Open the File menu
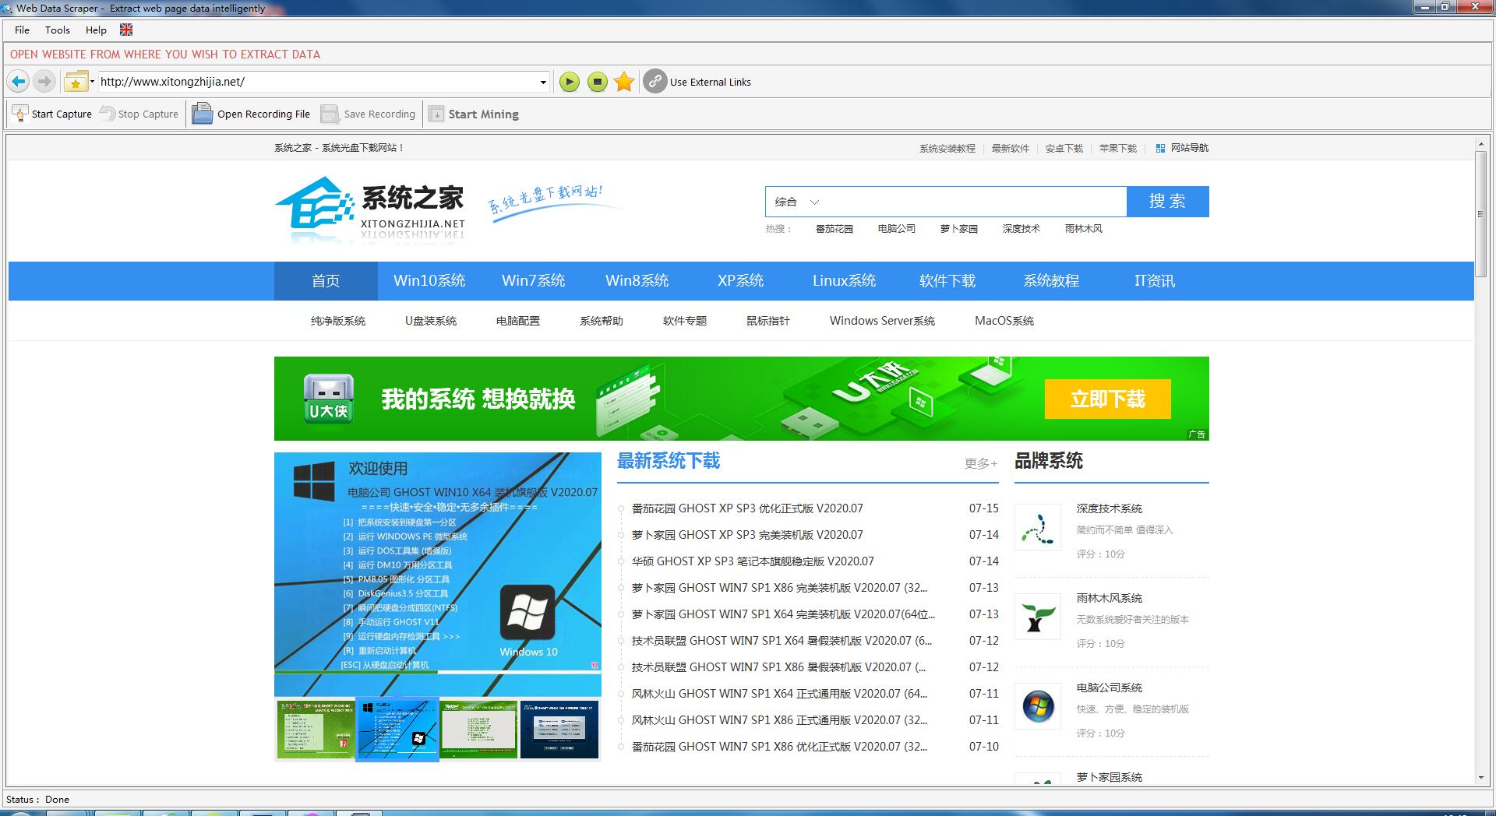Viewport: 1496px width, 816px height. 22,30
